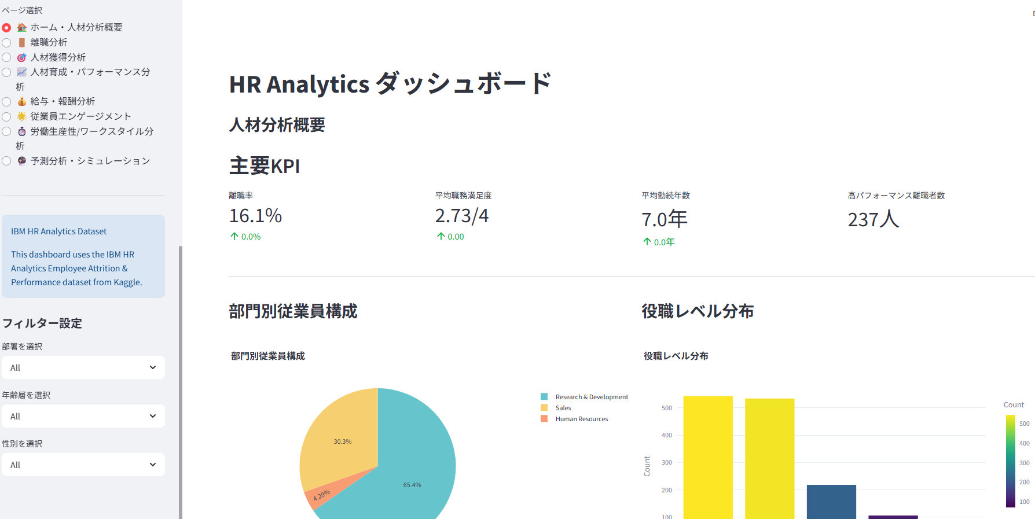Viewport: 1035px width, 519px height.
Task: Click the stopwatch icon beside 労働生産性
Action: 22,131
